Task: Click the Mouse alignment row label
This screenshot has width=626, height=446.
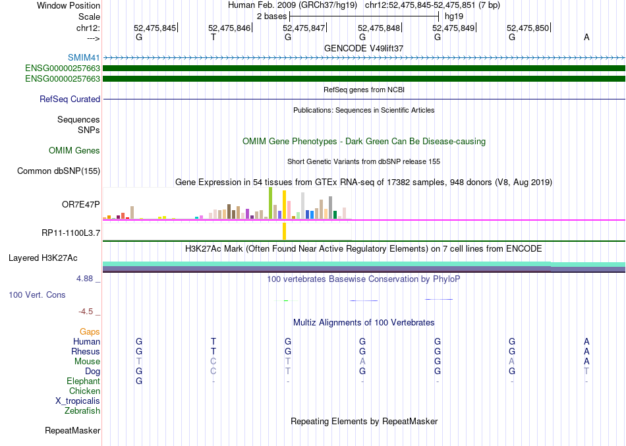Action: tap(87, 362)
